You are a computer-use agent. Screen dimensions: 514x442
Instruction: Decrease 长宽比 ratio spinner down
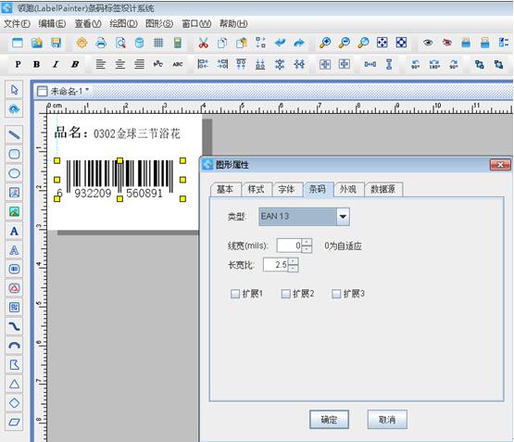294,269
